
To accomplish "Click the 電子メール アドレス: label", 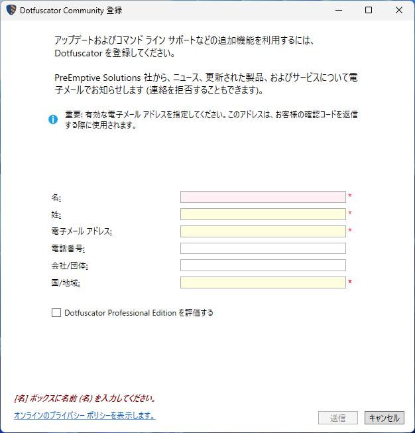I will [x=82, y=231].
